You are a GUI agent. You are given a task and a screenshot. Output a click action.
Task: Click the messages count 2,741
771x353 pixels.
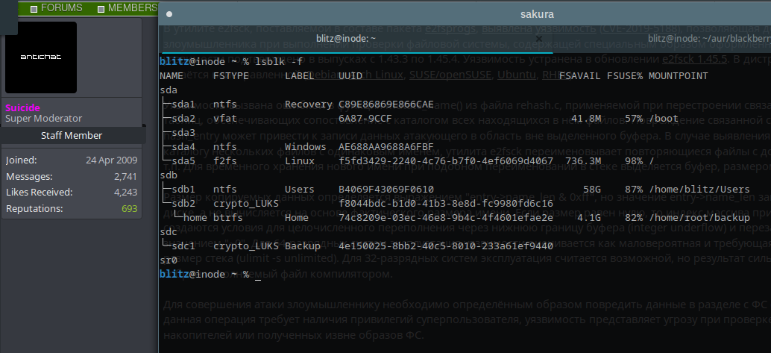126,177
